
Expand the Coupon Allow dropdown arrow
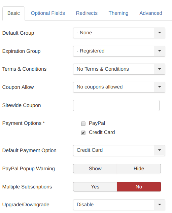click(160, 87)
